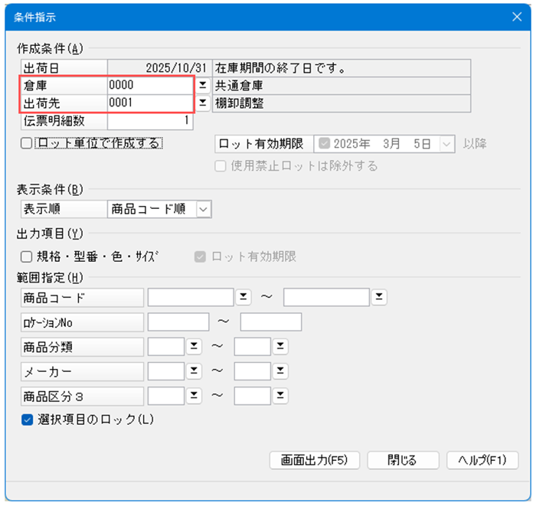Open lookup for ending 商品コード
The height and width of the screenshot is (506, 536).
click(379, 297)
